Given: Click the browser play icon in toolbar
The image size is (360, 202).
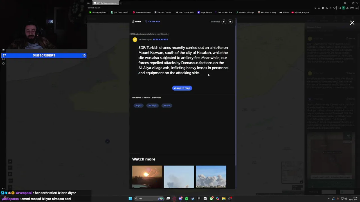Looking at the screenshot, I should coord(330,8).
